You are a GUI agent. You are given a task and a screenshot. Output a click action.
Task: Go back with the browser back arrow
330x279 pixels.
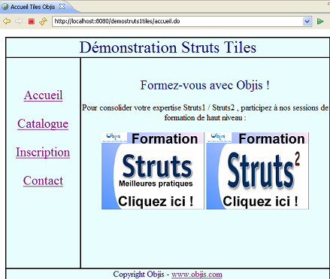pos(7,21)
